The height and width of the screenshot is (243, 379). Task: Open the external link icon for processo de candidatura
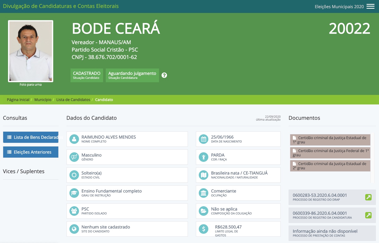[368, 215]
